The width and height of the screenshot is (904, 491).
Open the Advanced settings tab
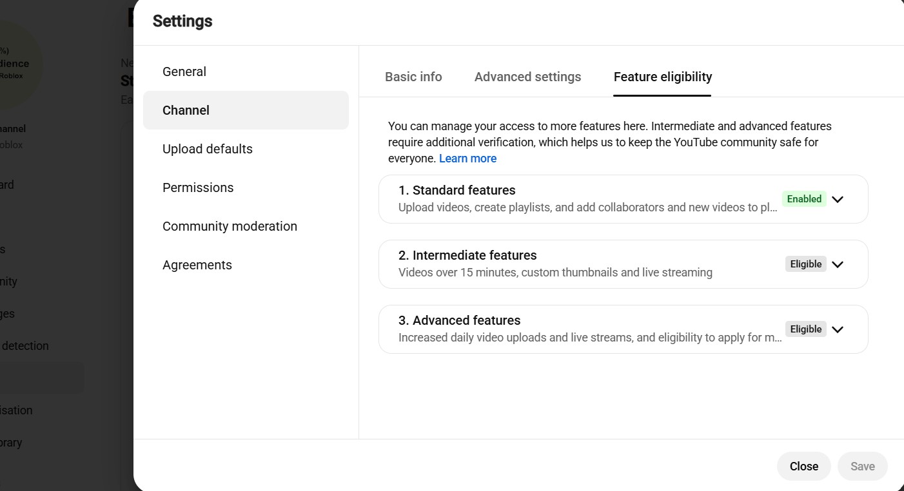(x=527, y=77)
